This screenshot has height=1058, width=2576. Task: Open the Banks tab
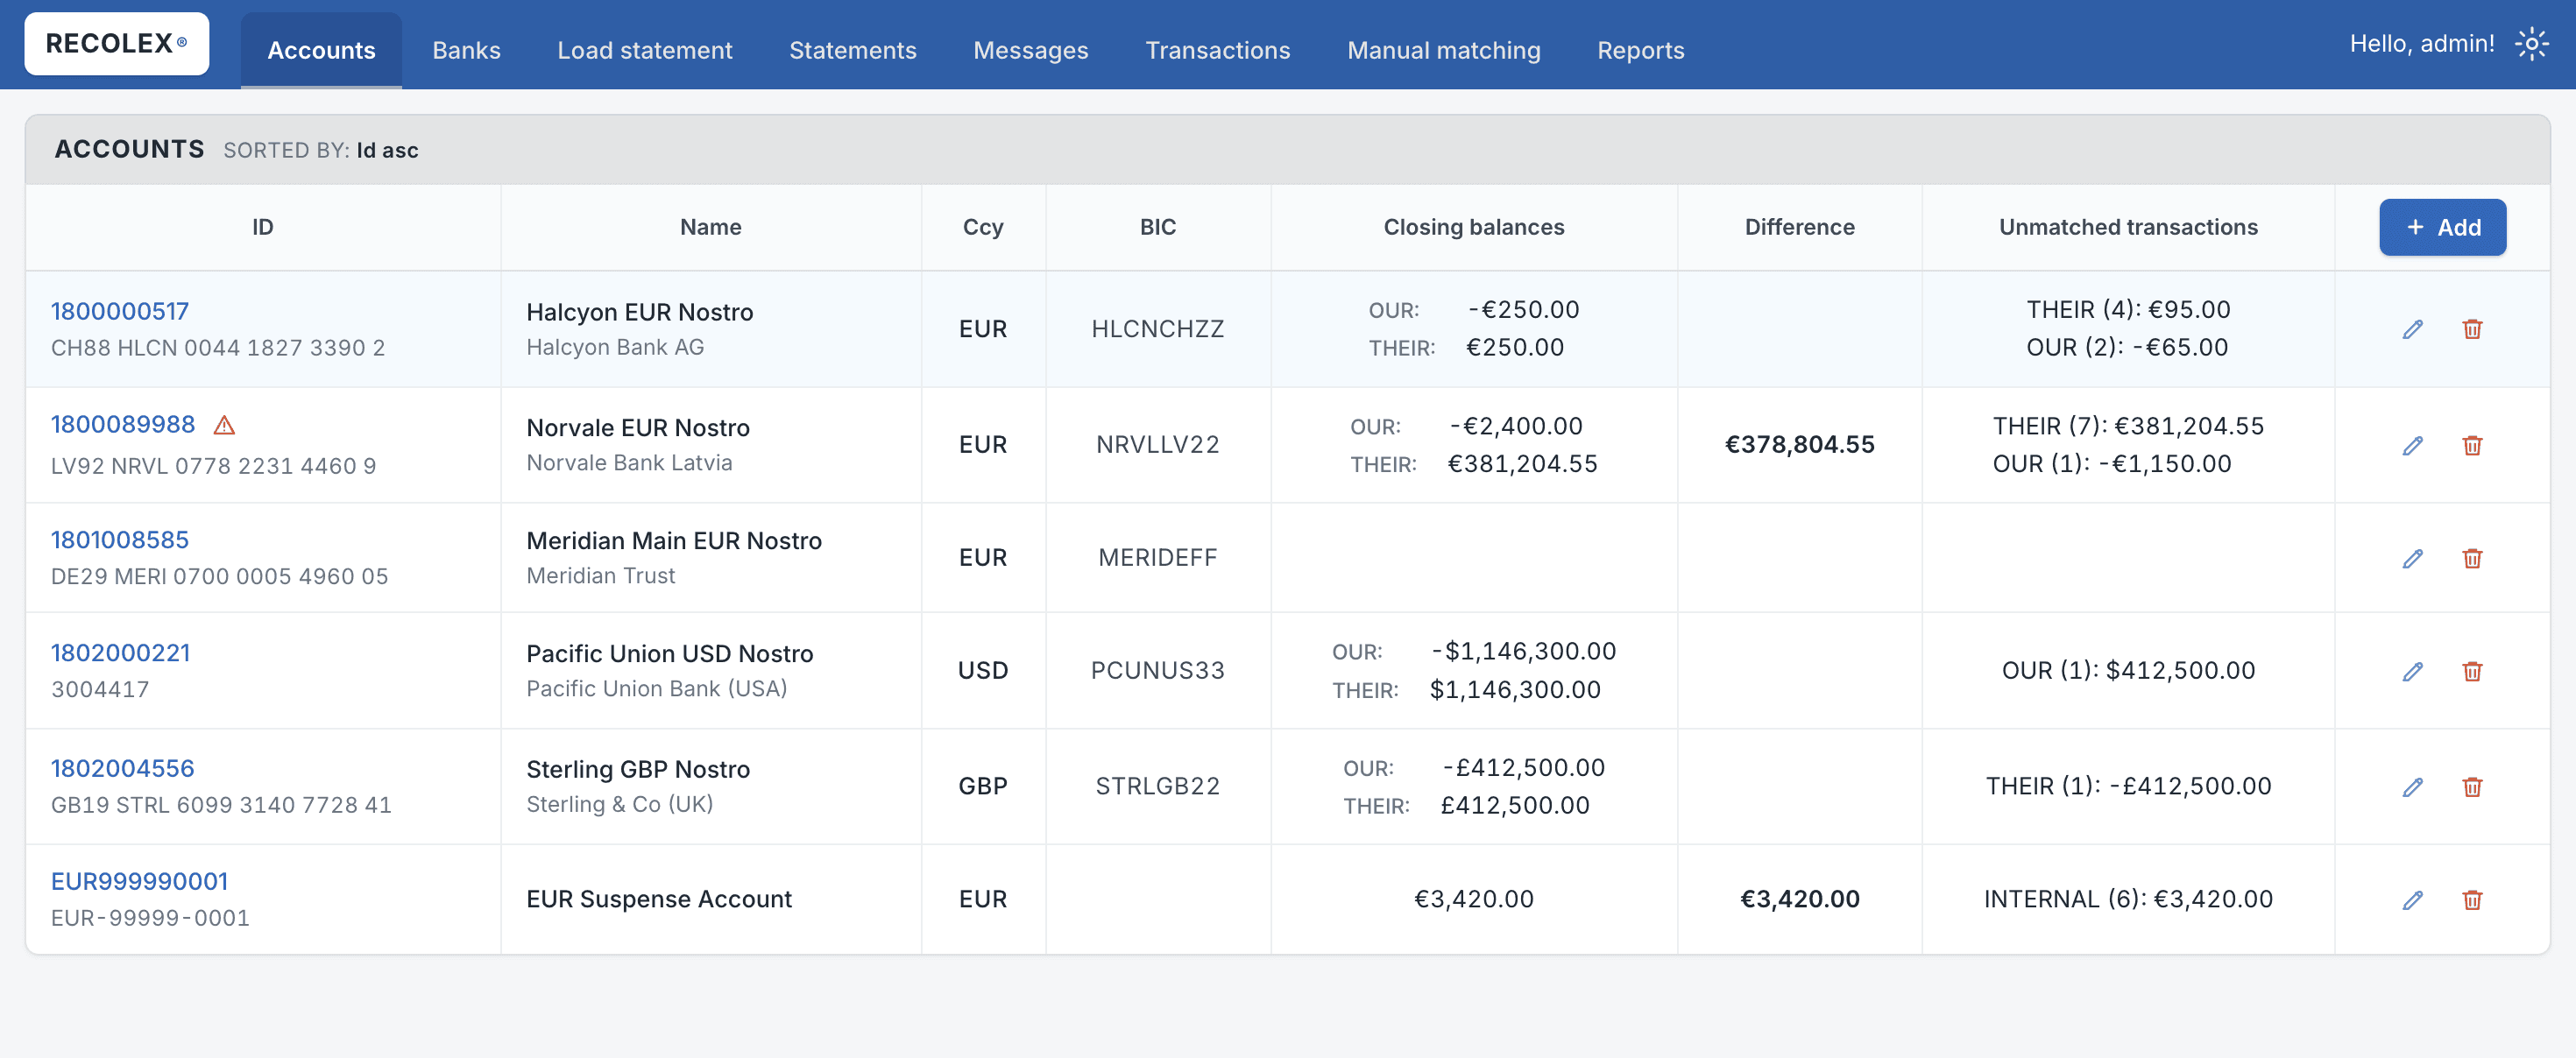(466, 50)
